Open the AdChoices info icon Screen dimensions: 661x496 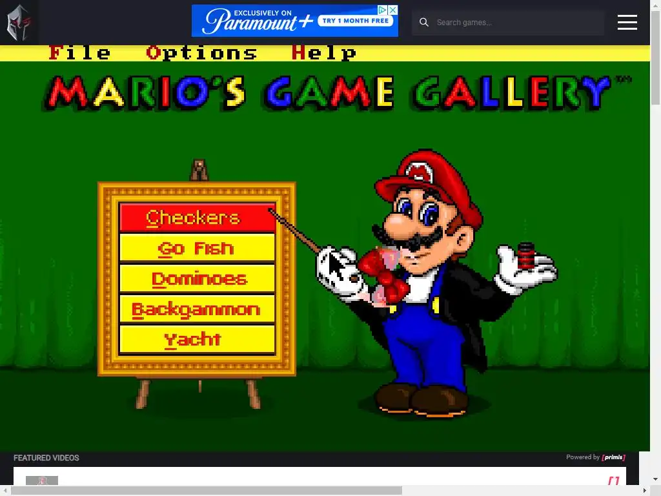(x=382, y=10)
